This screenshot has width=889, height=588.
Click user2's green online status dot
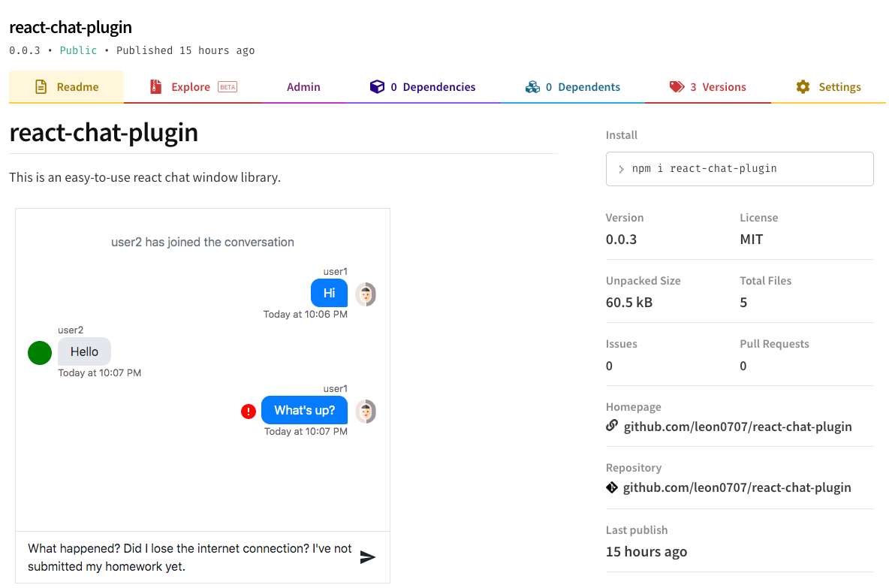[40, 352]
